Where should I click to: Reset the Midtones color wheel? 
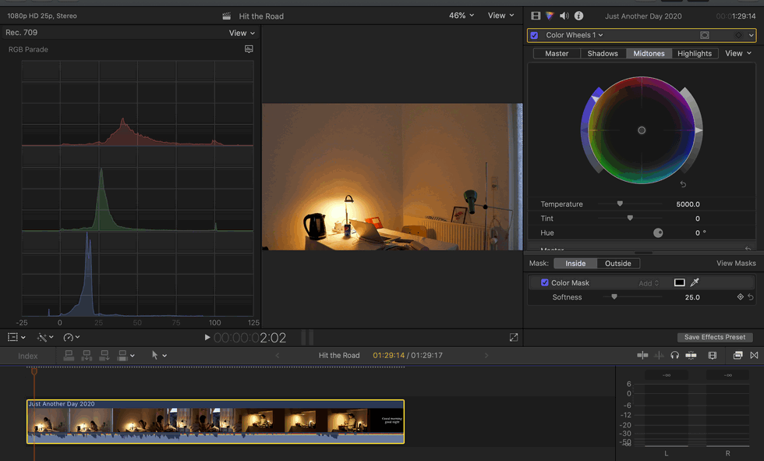point(683,184)
